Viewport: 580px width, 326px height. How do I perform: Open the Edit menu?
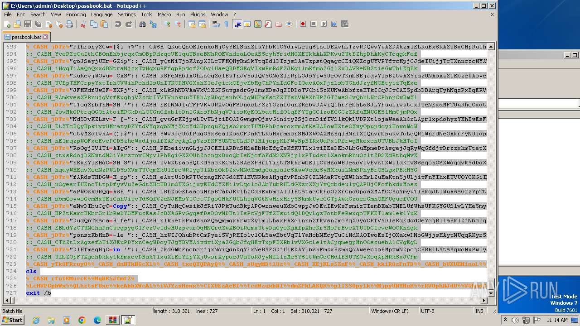coord(20,14)
